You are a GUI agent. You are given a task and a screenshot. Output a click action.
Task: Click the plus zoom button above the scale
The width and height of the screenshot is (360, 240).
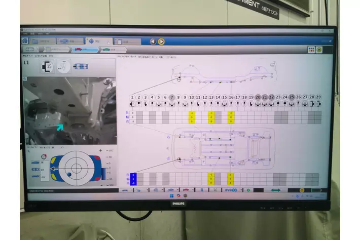pos(100,150)
